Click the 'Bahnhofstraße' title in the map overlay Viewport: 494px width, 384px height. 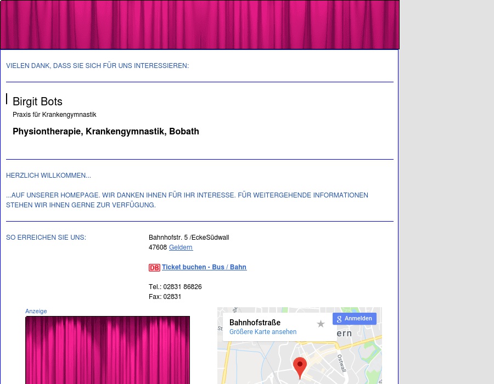pos(255,323)
